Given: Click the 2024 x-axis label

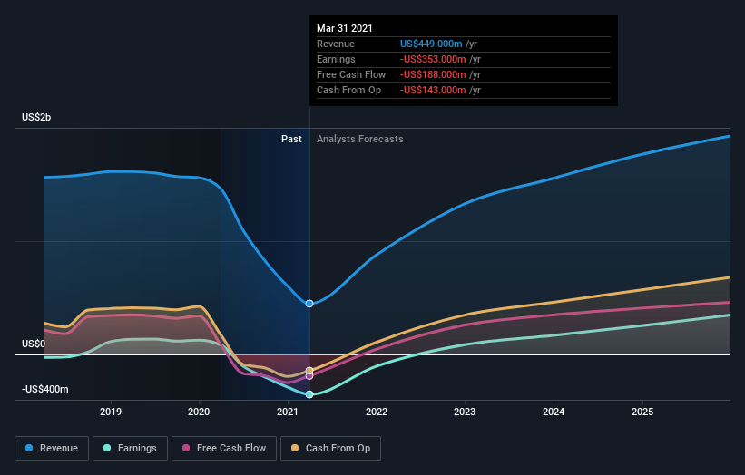Looking at the screenshot, I should click(x=554, y=412).
